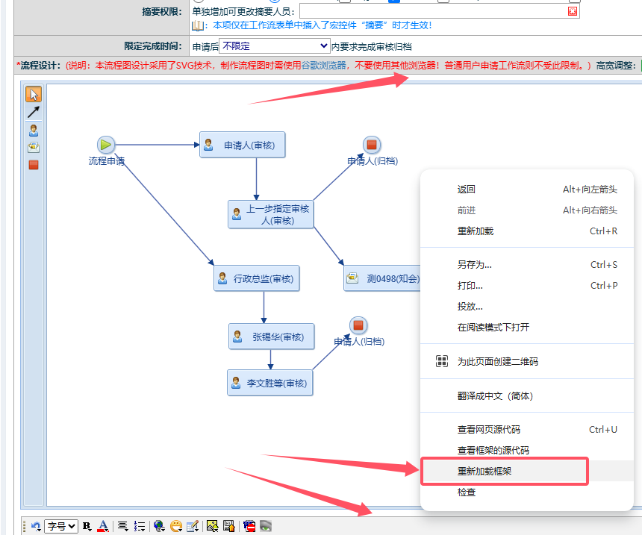Select 检查 in the context menu
Viewport: 642px width, 535px height.
click(467, 492)
